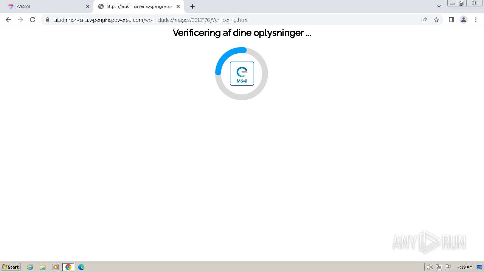Close the 776378 tab
The width and height of the screenshot is (484, 272).
point(88,6)
